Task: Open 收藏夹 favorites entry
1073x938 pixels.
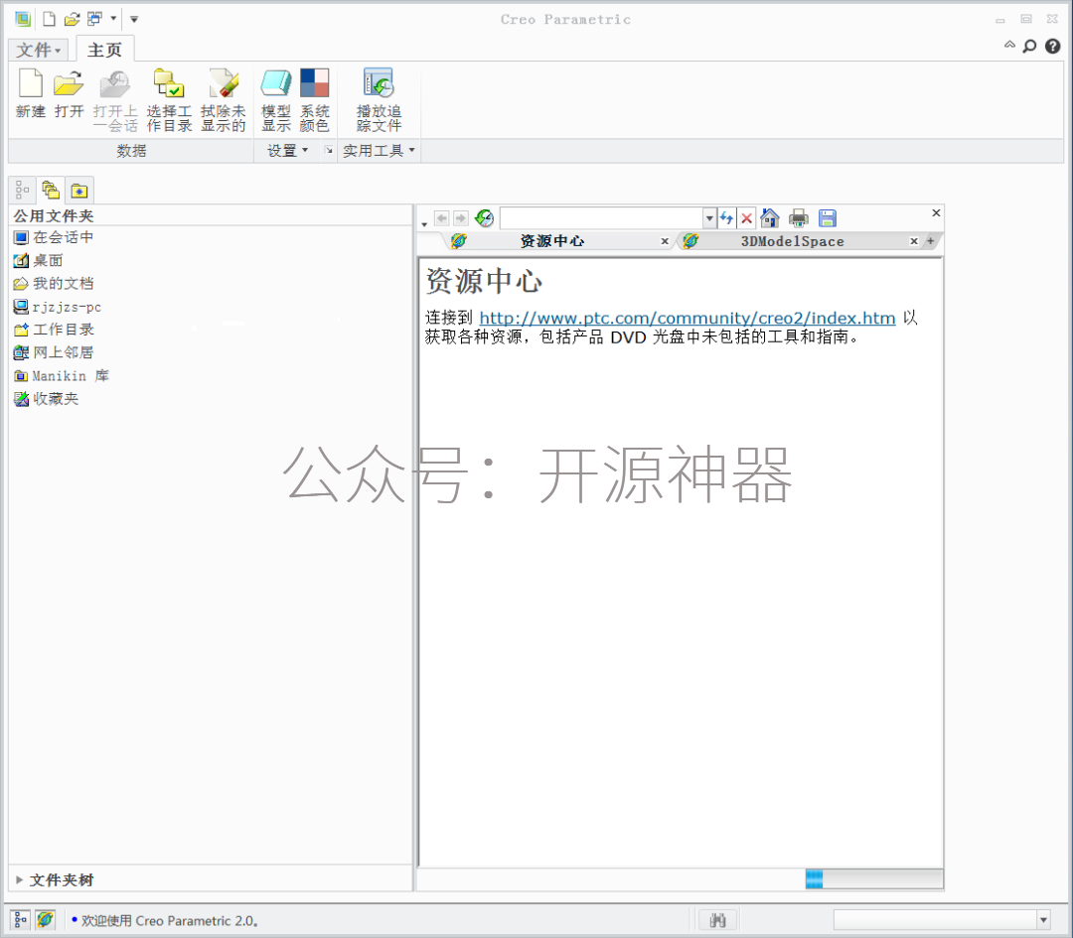Action: 46,399
